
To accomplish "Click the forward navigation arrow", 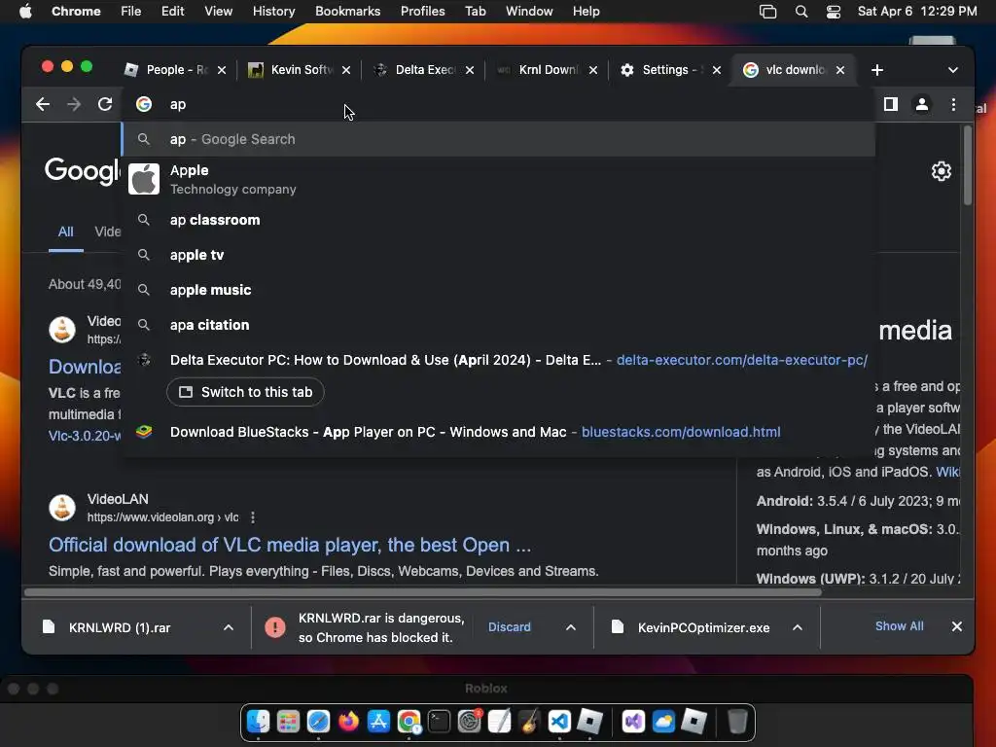I will 74,104.
